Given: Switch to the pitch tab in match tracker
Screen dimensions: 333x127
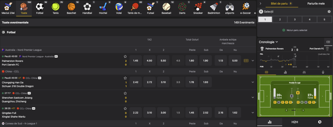Looking at the screenshot, I should point(267,72).
